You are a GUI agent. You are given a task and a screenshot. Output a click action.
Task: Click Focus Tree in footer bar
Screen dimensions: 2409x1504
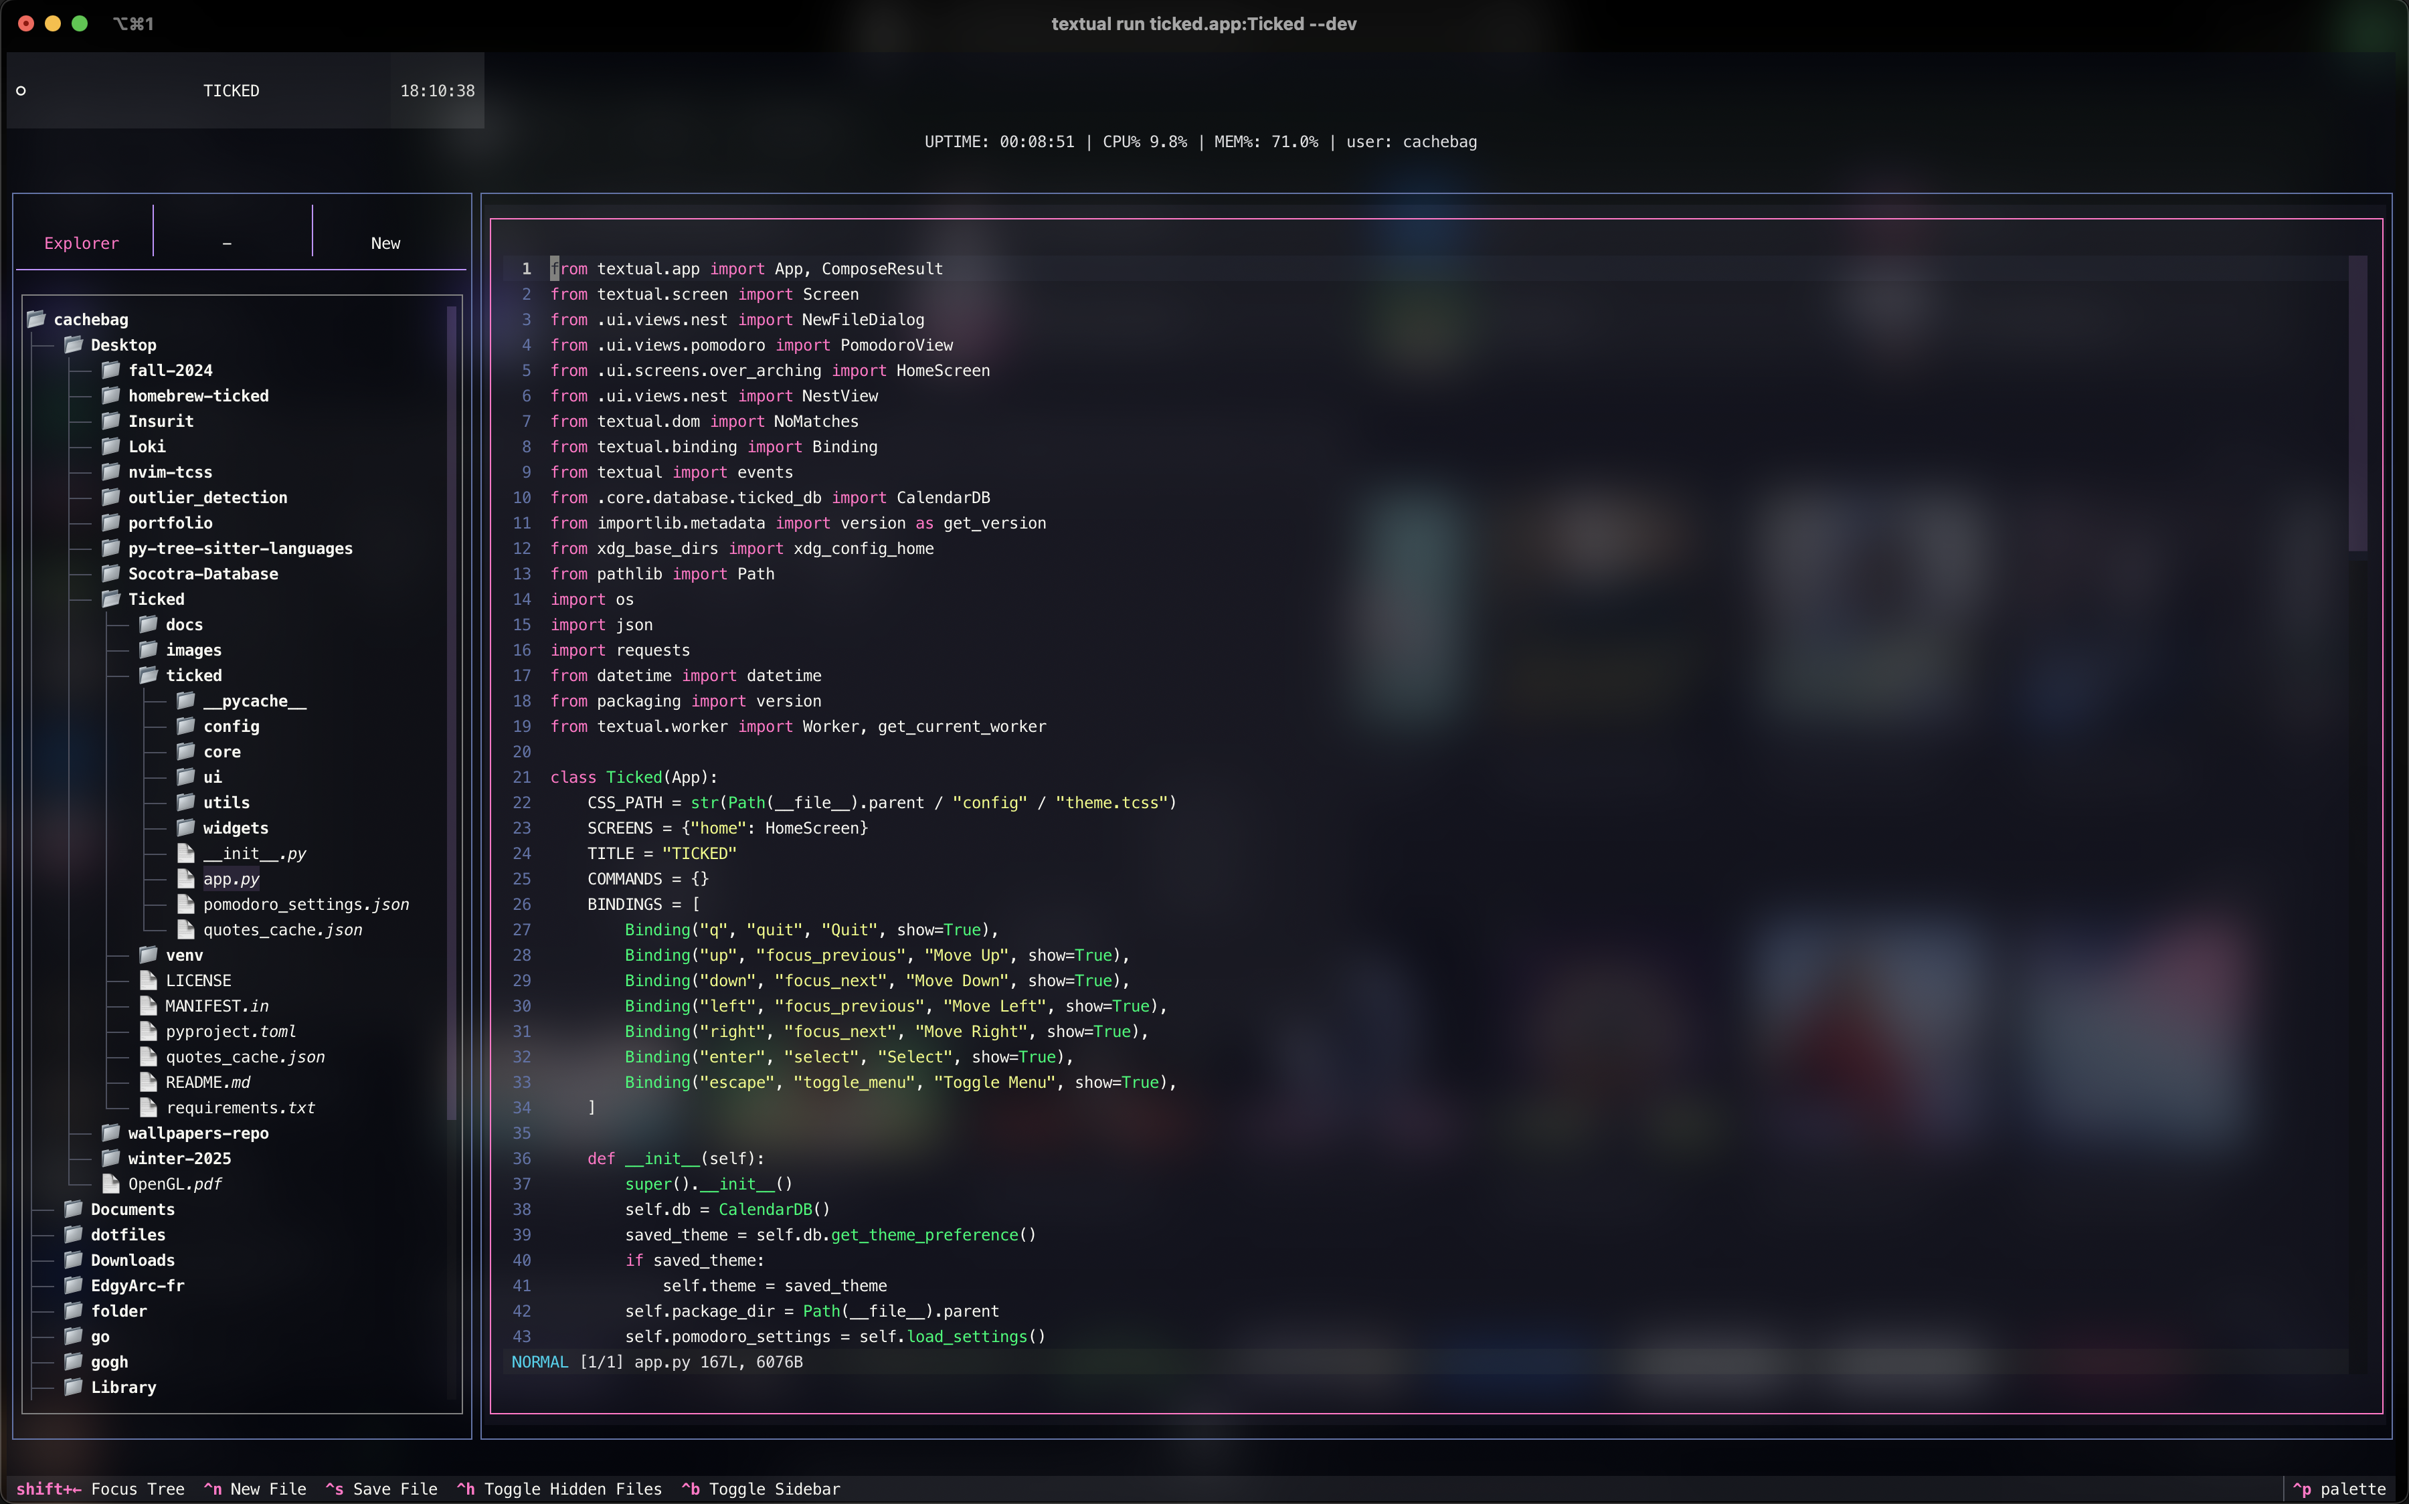point(100,1489)
